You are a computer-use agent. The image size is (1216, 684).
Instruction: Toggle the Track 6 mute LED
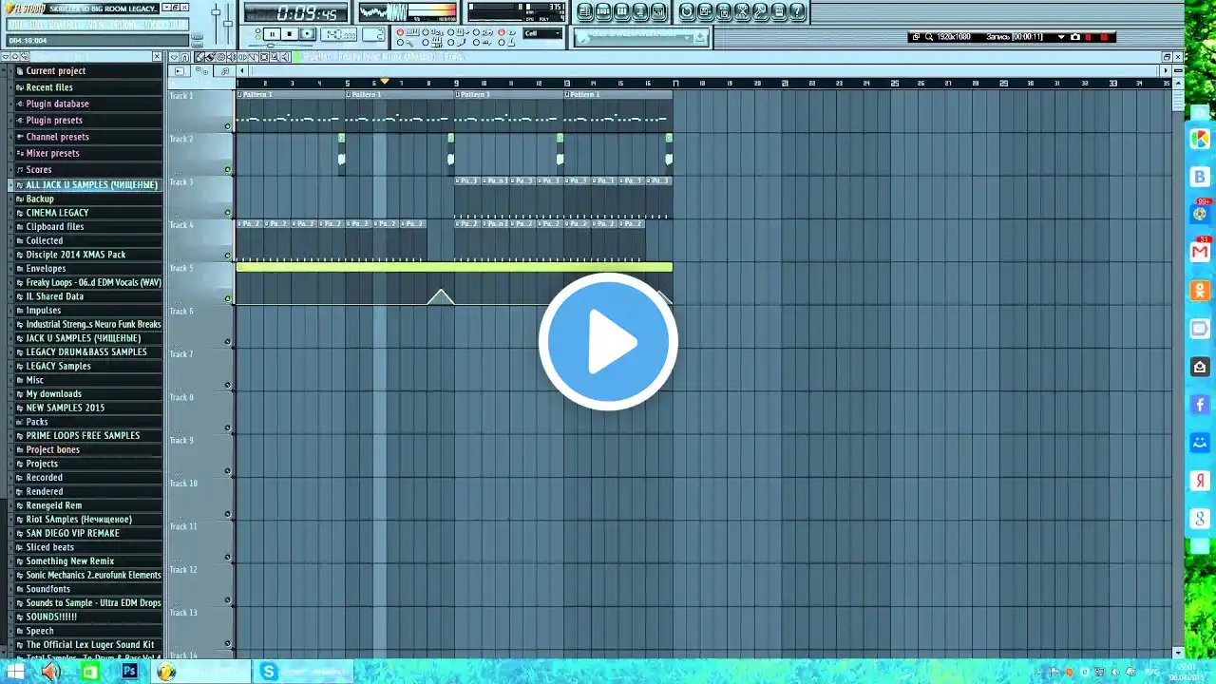[x=228, y=342]
